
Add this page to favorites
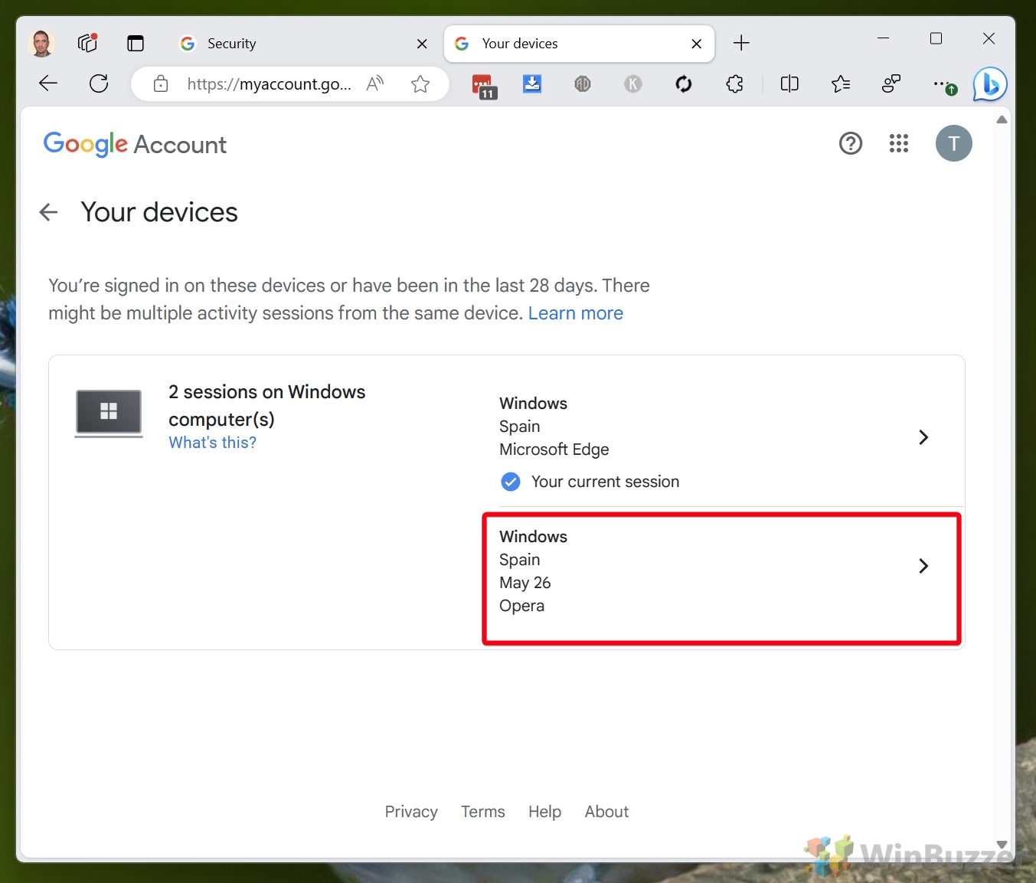pos(420,83)
